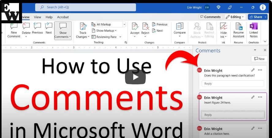Open more options for 'Add a citation here' comment
Image resolution: width=272 pixels, height=138 pixels.
pyautogui.click(x=260, y=128)
